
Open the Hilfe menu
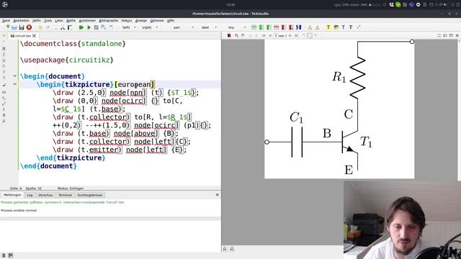[x=171, y=21]
